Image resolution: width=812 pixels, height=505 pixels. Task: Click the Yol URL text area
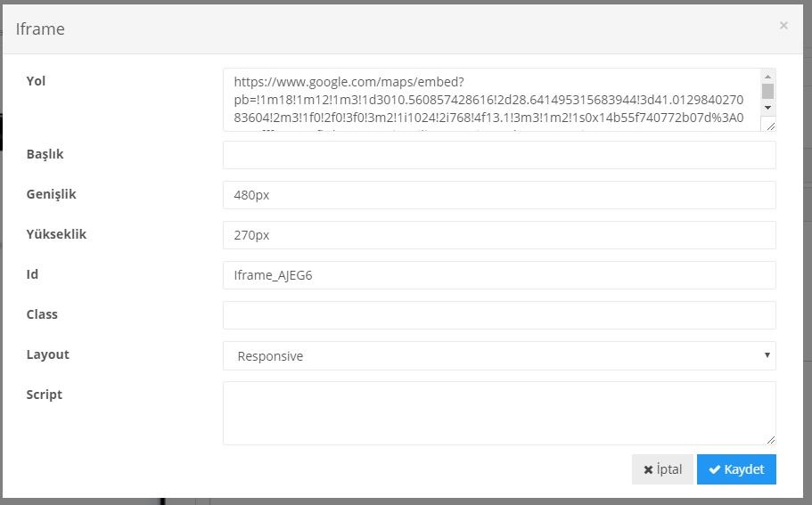[x=490, y=99]
